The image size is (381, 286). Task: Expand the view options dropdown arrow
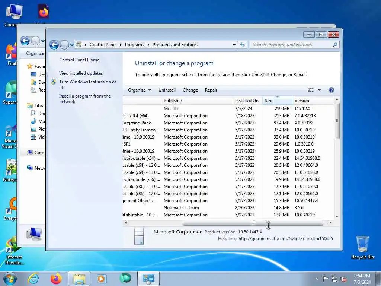[x=319, y=90]
